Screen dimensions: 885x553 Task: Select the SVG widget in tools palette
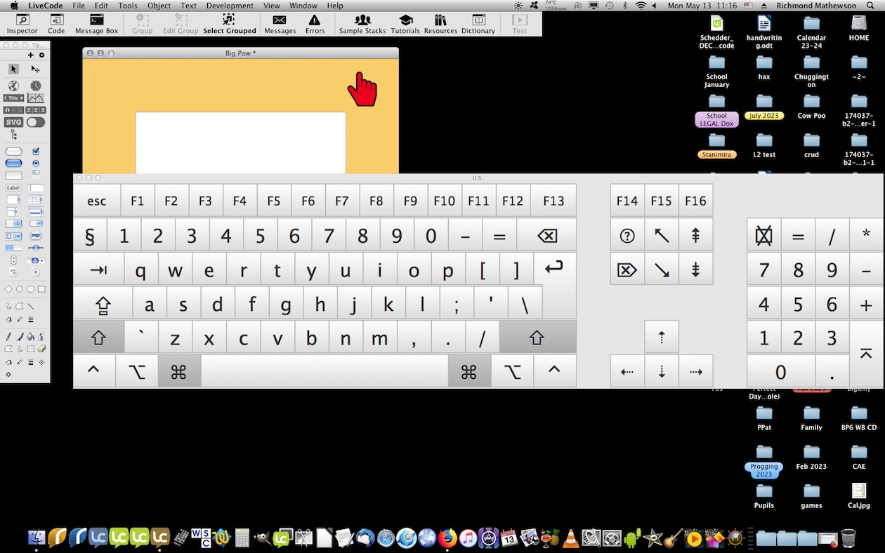pyautogui.click(x=13, y=122)
